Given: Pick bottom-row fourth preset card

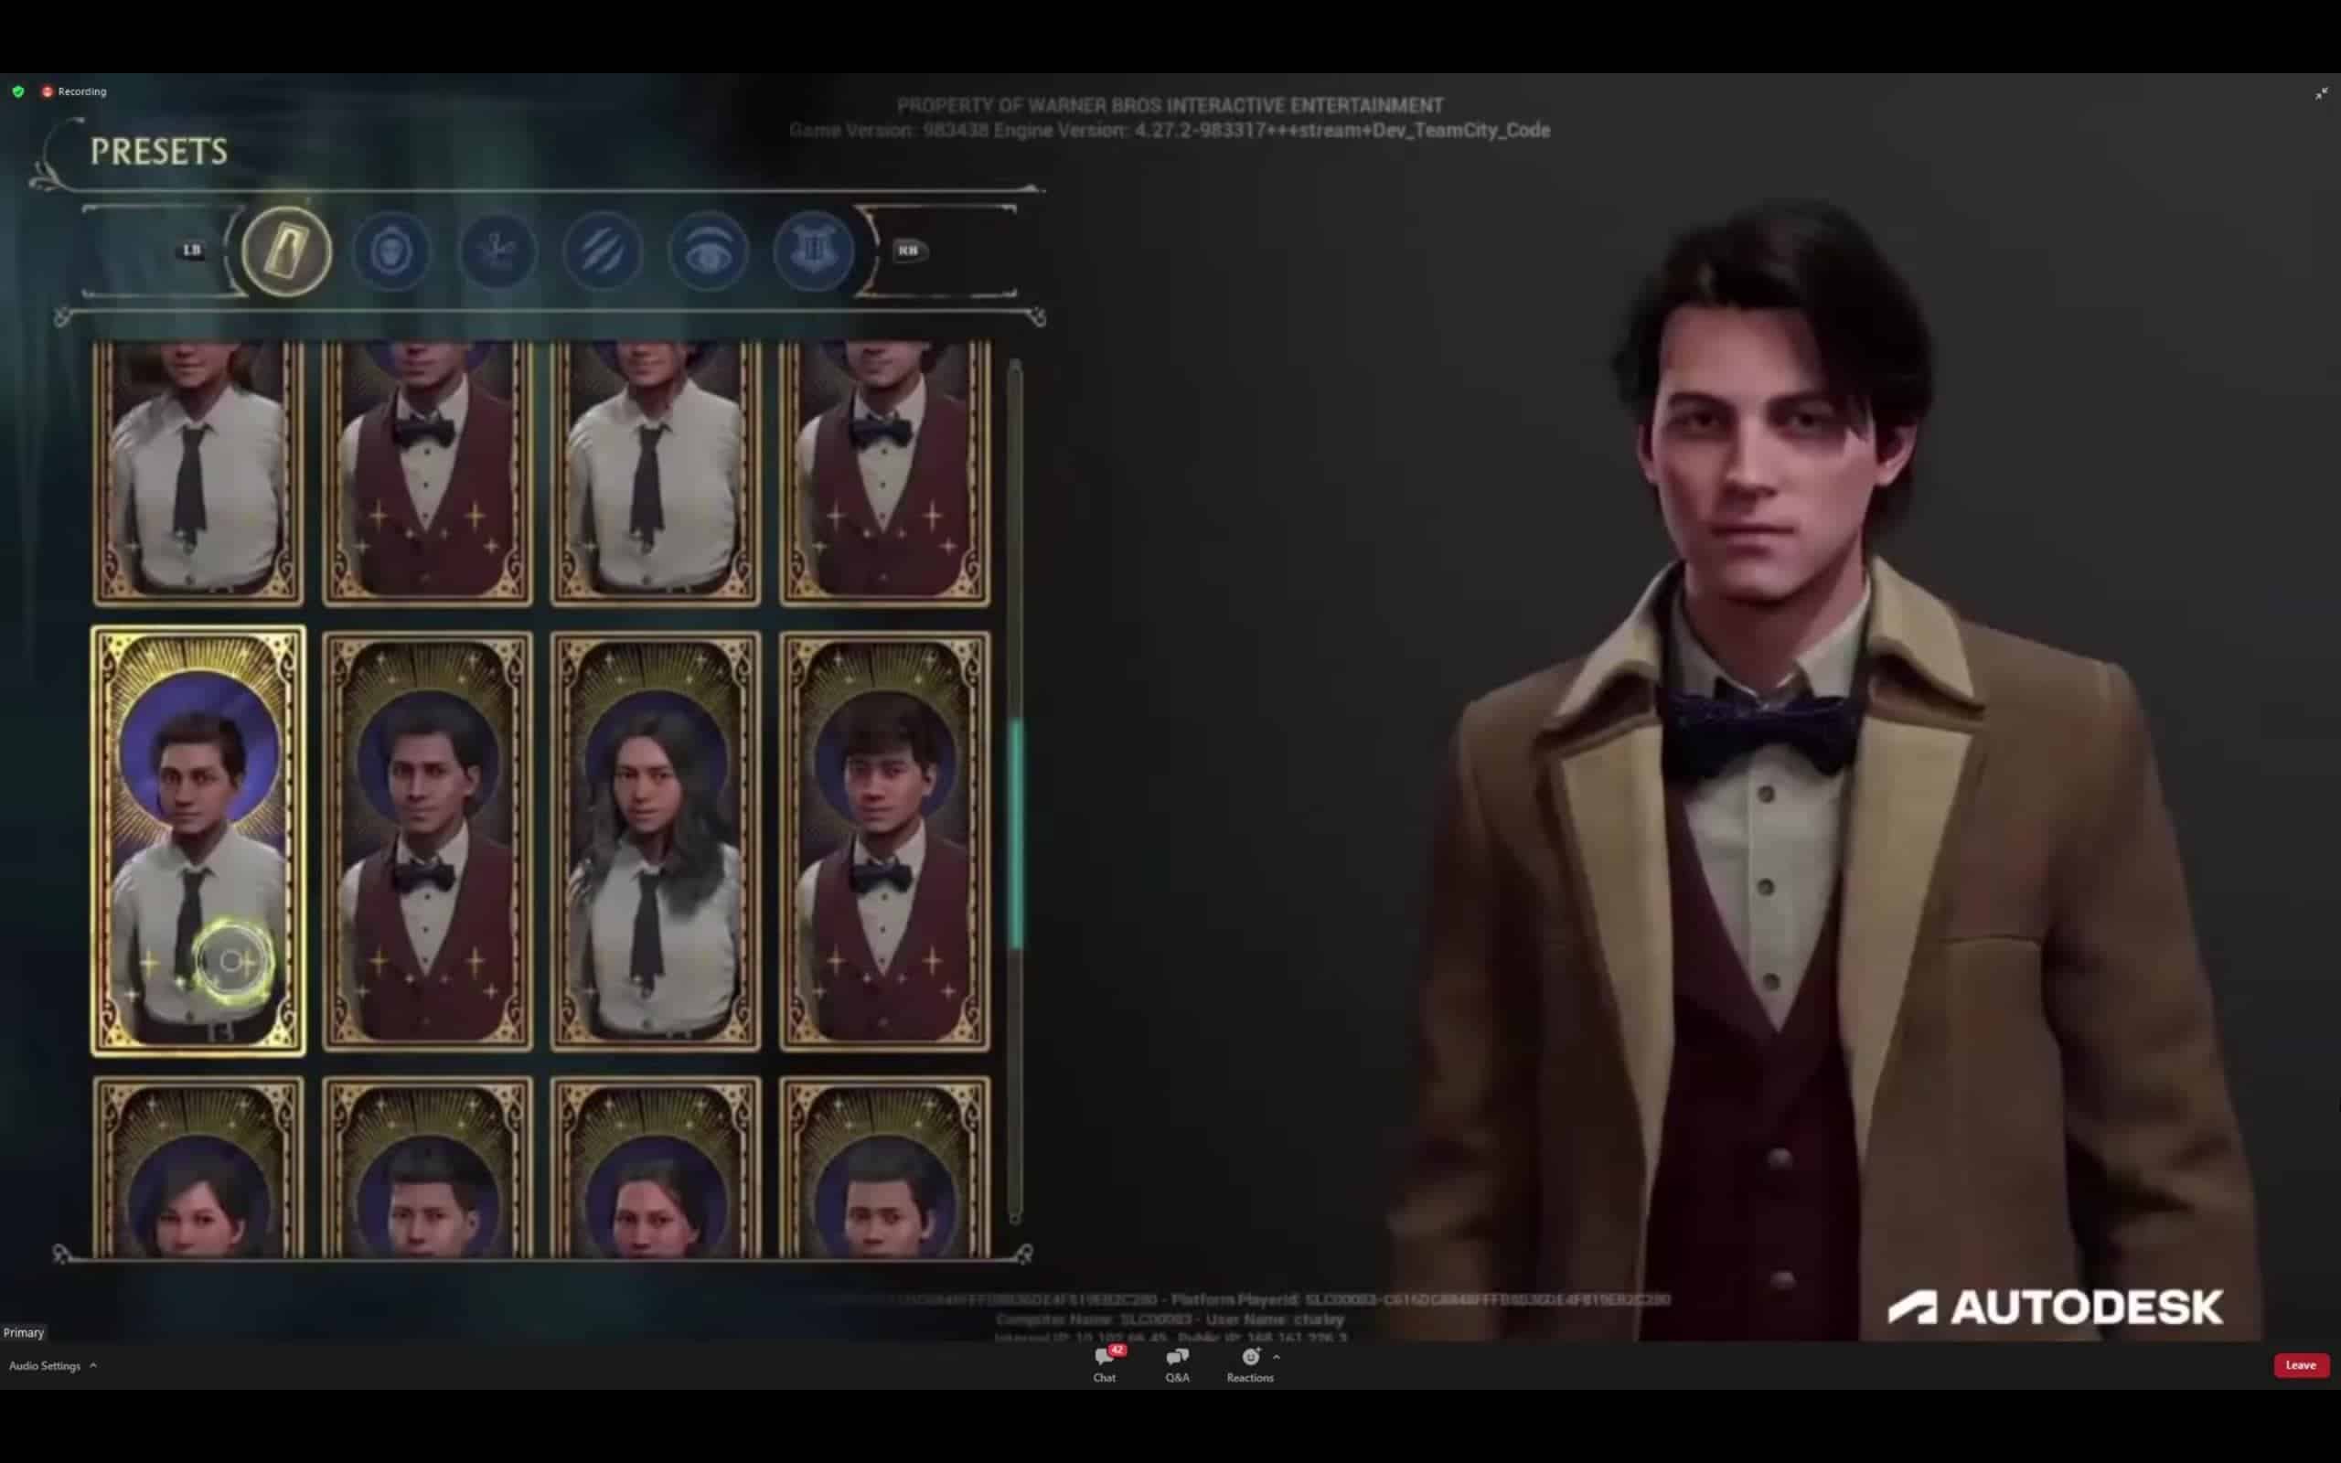Looking at the screenshot, I should [885, 1167].
